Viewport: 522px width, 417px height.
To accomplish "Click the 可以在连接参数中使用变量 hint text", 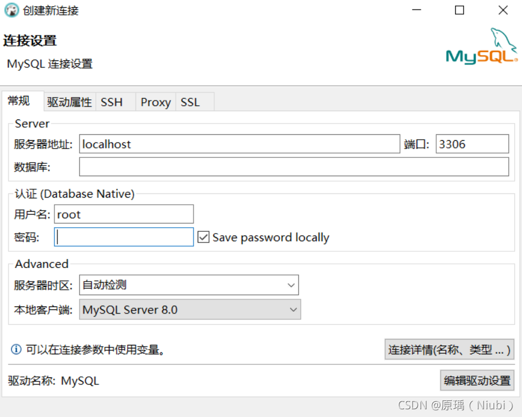I will point(95,350).
